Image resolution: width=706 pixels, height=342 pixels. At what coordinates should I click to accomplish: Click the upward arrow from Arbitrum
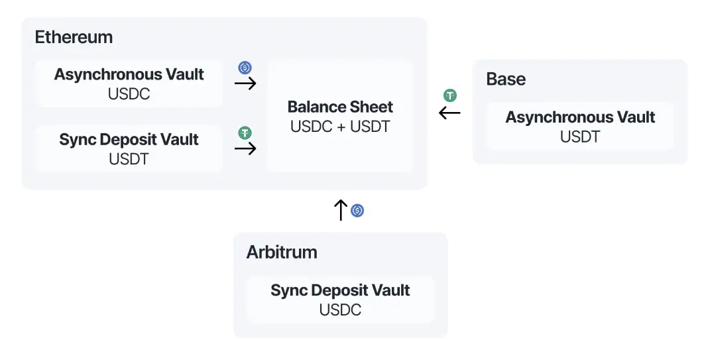(x=341, y=210)
